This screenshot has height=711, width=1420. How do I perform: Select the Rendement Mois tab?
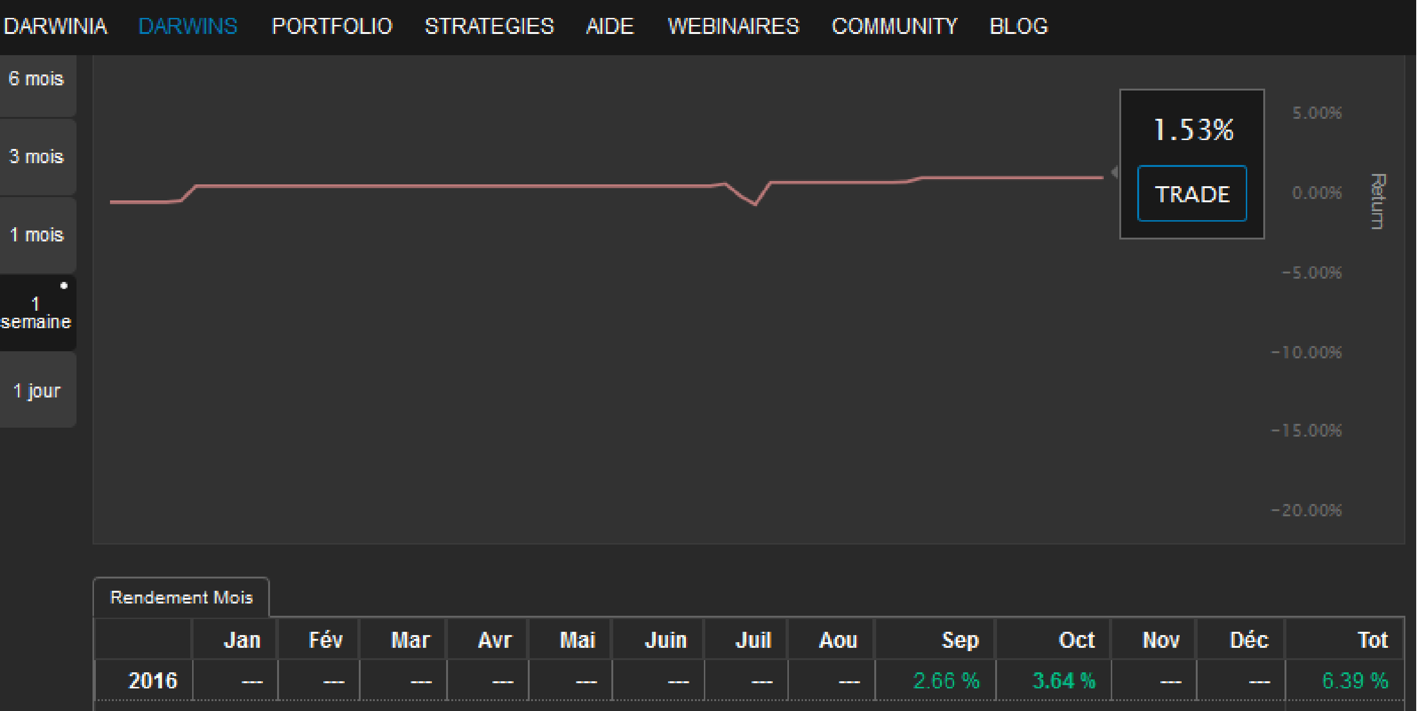click(x=181, y=597)
